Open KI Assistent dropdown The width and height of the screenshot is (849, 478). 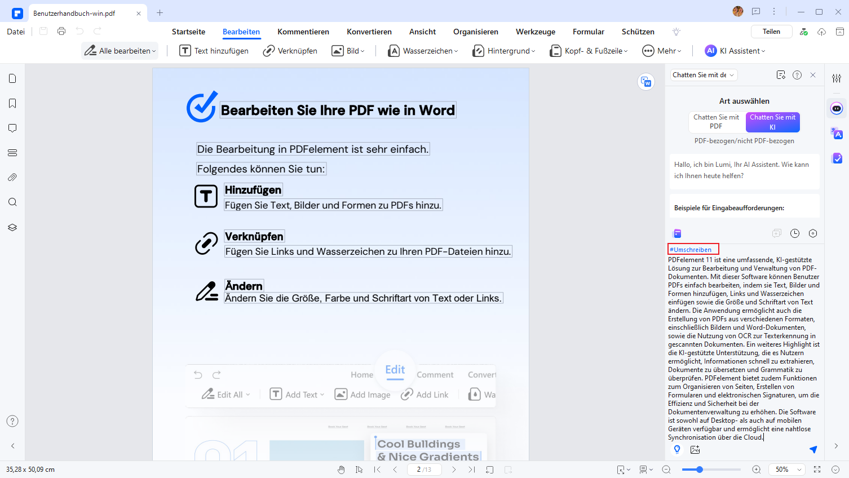(735, 51)
